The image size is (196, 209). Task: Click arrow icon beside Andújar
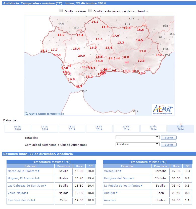coord(117,193)
